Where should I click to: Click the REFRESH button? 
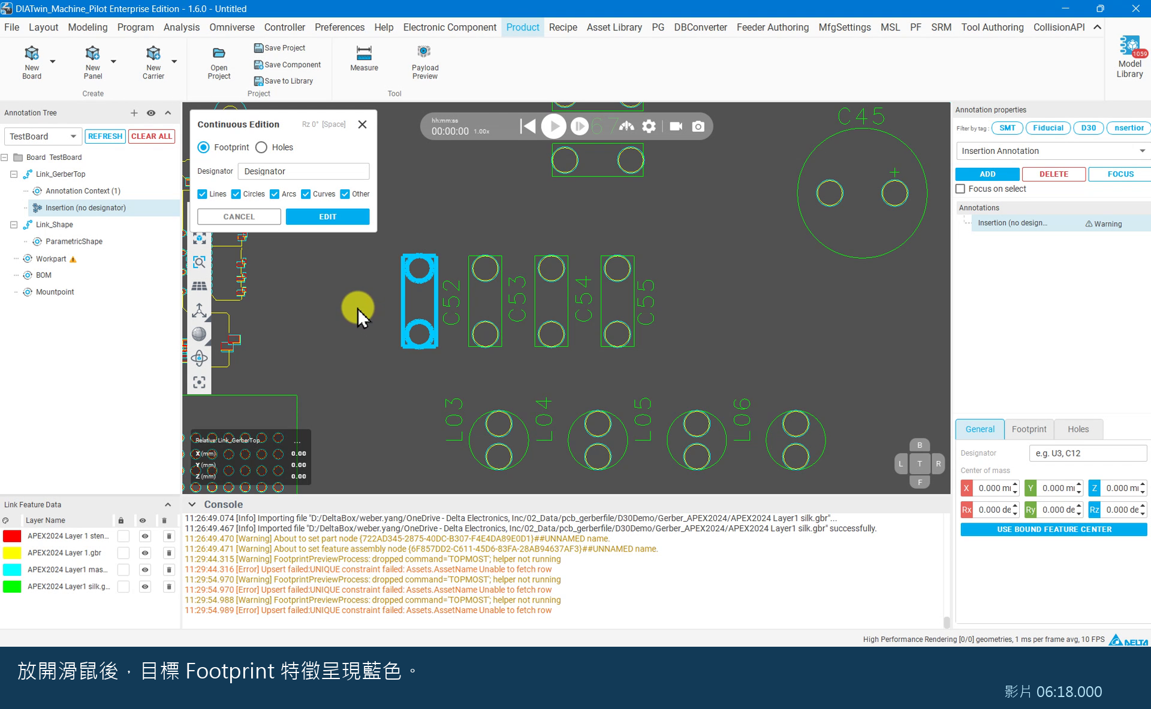pos(105,137)
